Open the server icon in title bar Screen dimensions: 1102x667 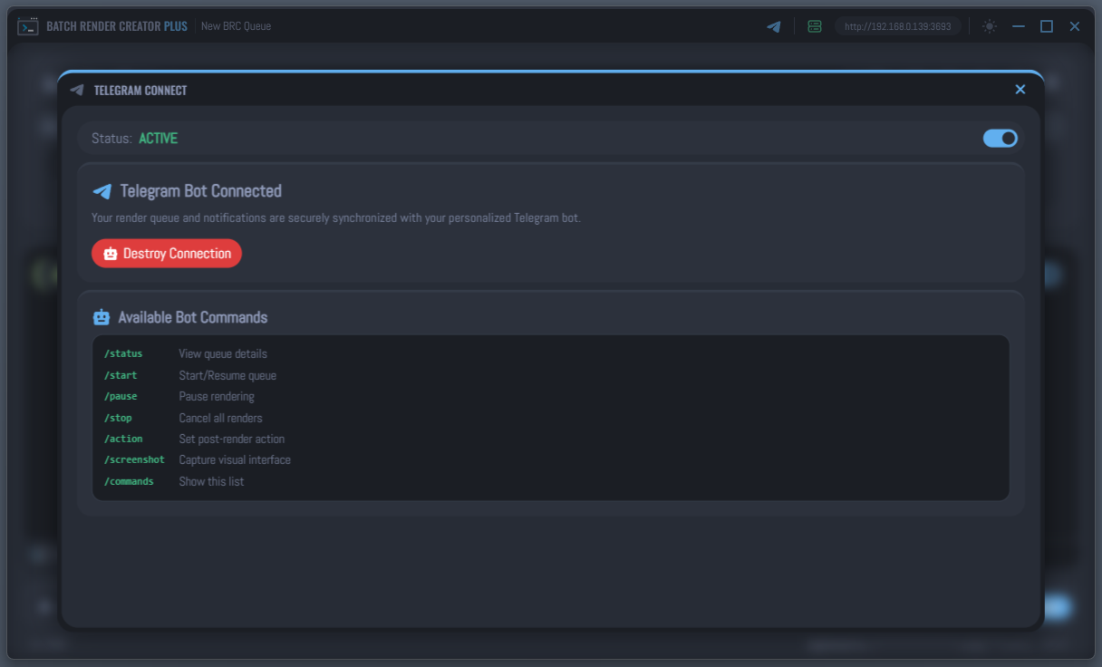(814, 26)
